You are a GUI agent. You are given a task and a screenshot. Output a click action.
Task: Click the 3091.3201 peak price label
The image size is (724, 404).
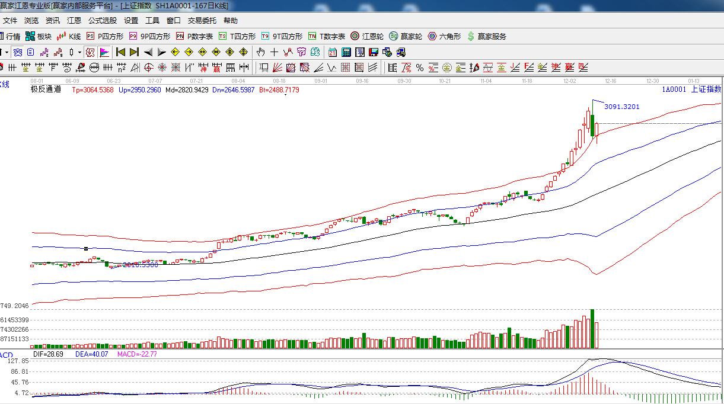pos(621,107)
